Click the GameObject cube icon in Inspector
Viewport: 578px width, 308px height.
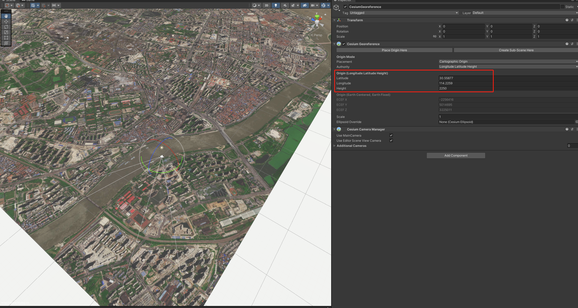pos(336,8)
